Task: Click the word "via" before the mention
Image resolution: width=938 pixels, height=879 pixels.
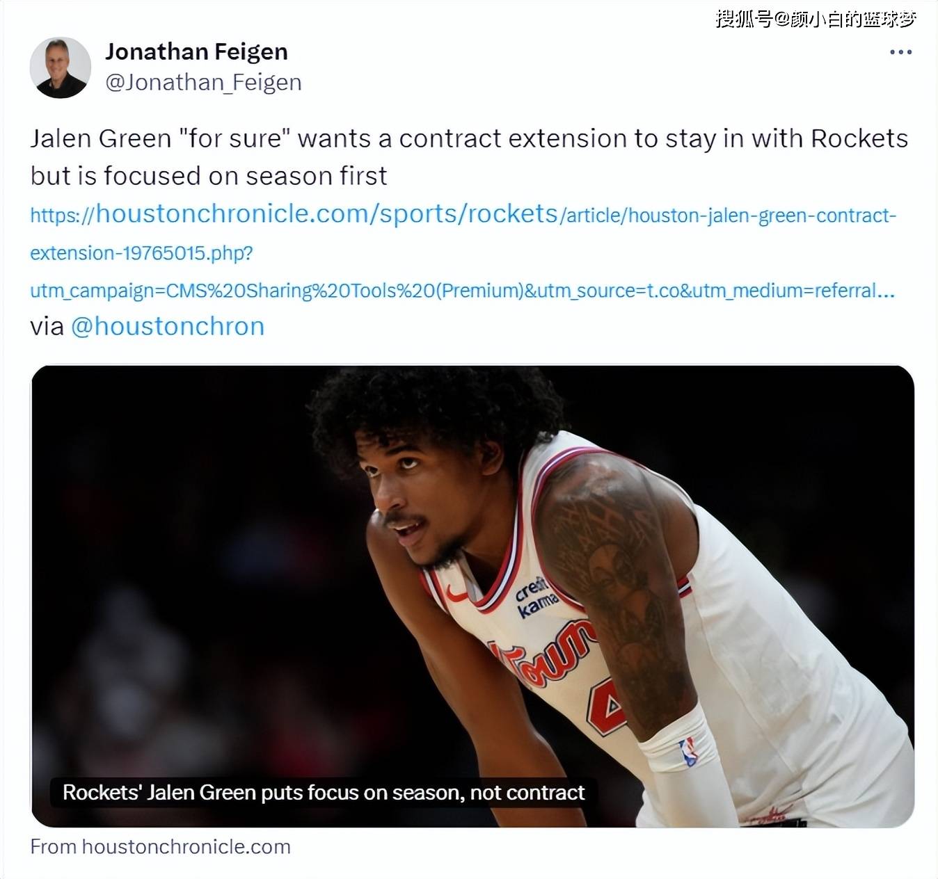Action: (47, 326)
